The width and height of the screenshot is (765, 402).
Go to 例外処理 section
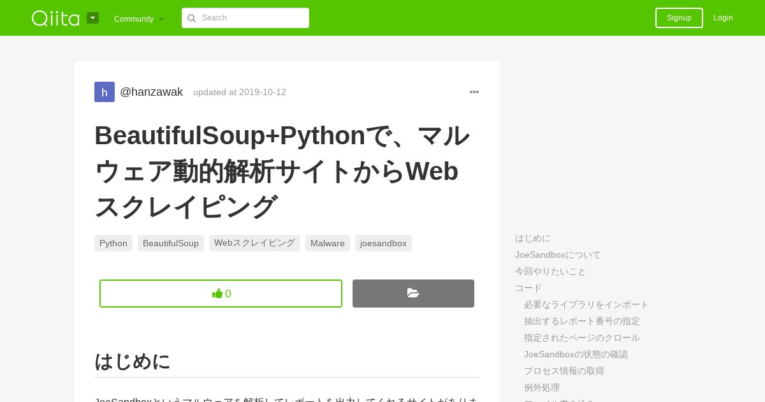[542, 387]
